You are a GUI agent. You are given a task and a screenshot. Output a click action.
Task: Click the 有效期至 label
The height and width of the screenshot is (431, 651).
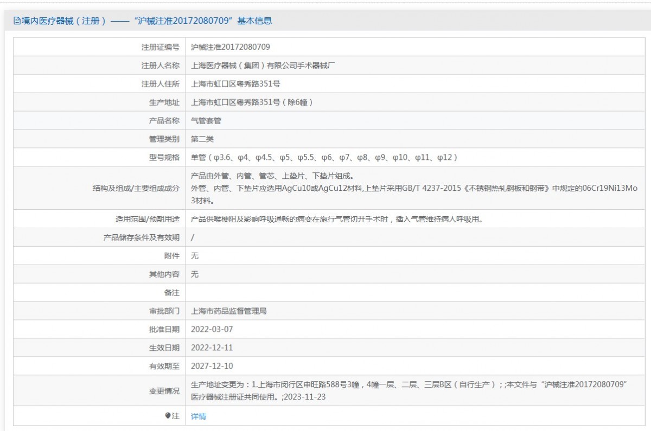[164, 366]
